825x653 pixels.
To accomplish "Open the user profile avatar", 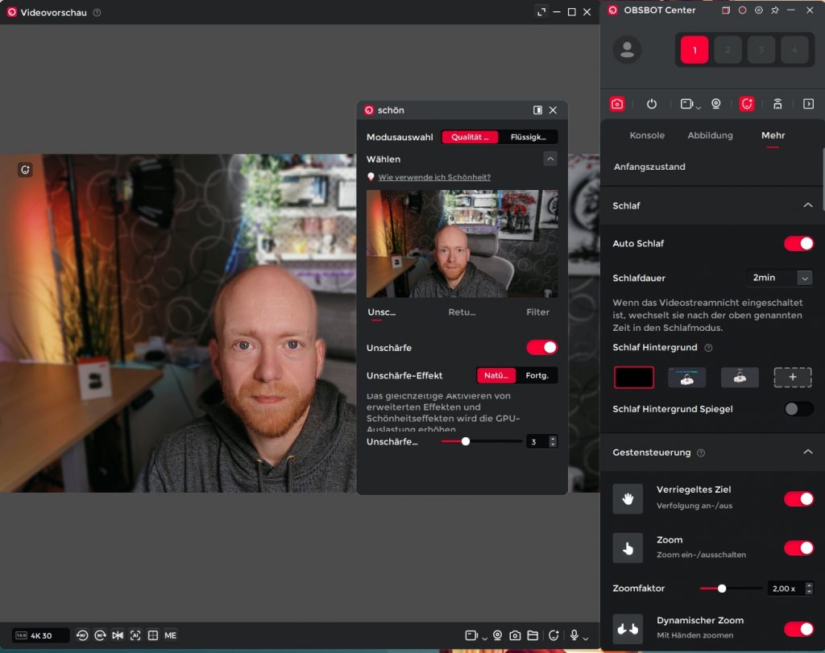I will [x=627, y=50].
